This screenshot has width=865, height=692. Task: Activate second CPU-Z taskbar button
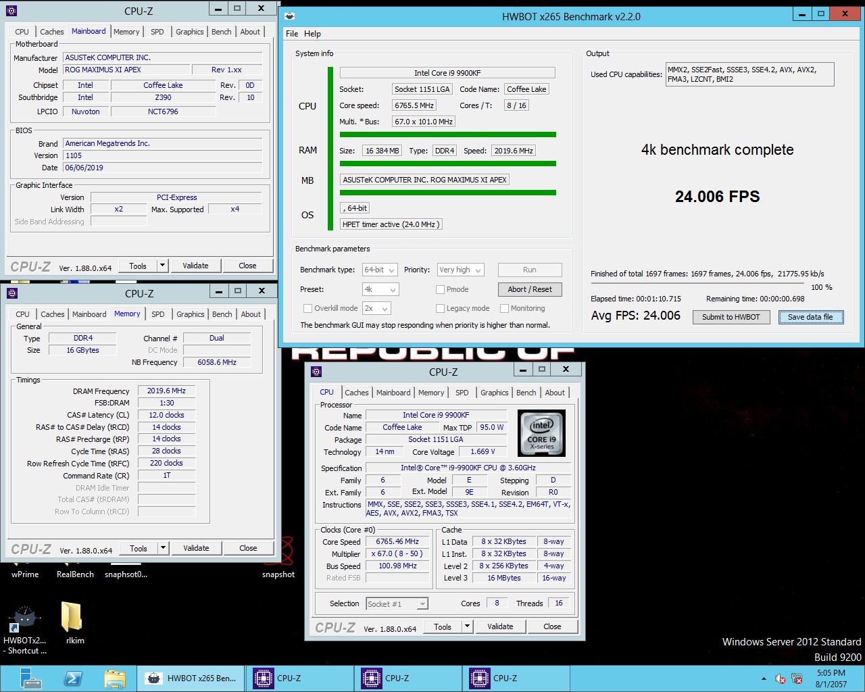[407, 678]
